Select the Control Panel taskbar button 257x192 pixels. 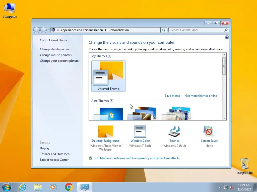[85, 187]
